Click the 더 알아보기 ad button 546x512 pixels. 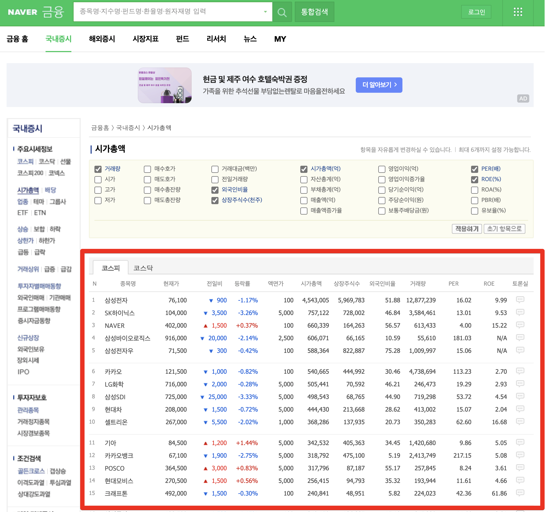click(x=379, y=85)
